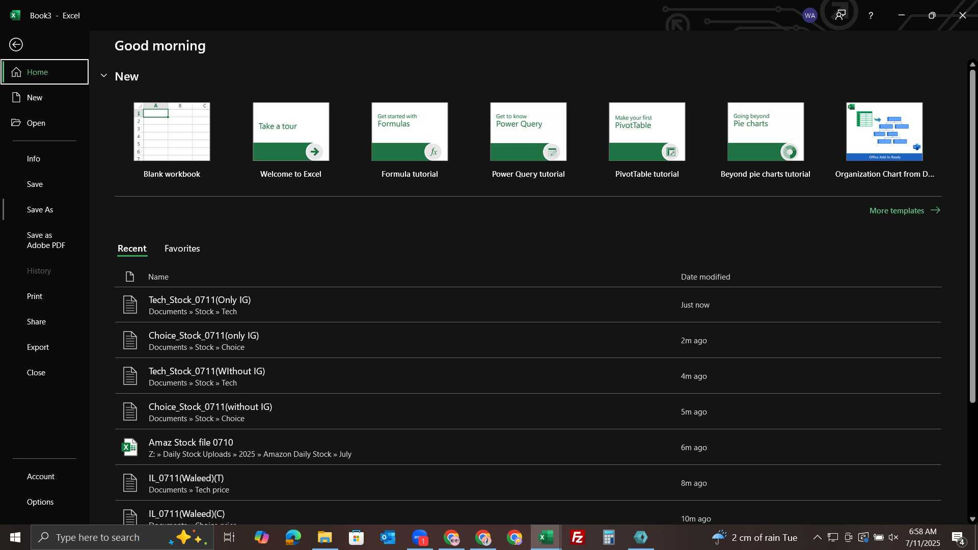The image size is (978, 550).
Task: Open Calculator from the taskbar
Action: point(609,537)
